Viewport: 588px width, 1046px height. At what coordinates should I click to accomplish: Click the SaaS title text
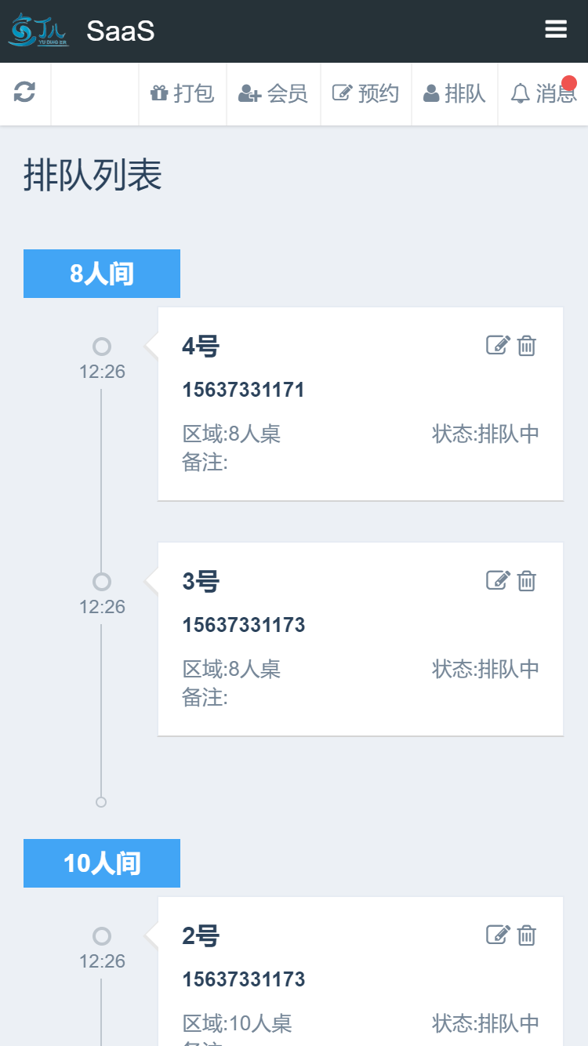120,31
